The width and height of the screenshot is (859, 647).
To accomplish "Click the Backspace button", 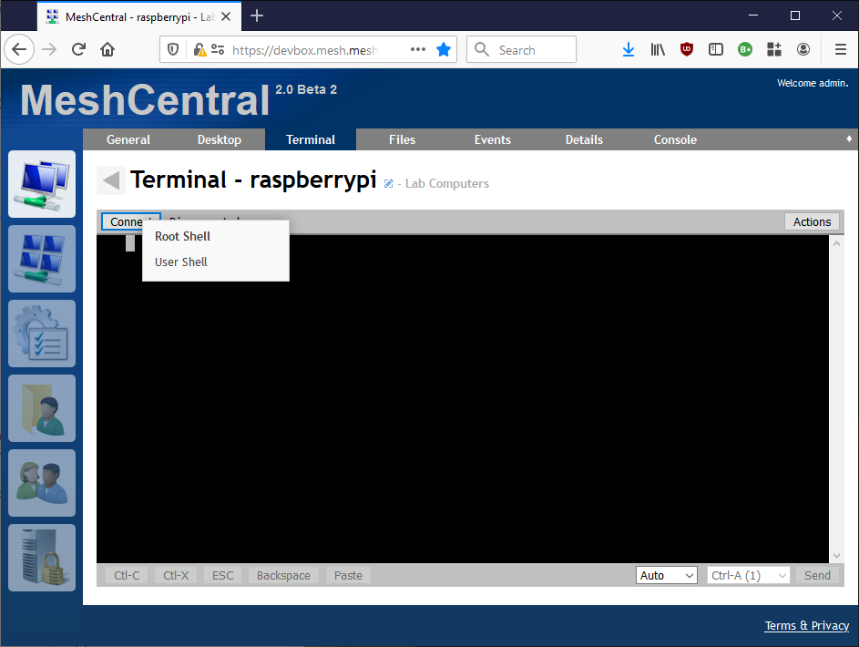I will click(283, 575).
